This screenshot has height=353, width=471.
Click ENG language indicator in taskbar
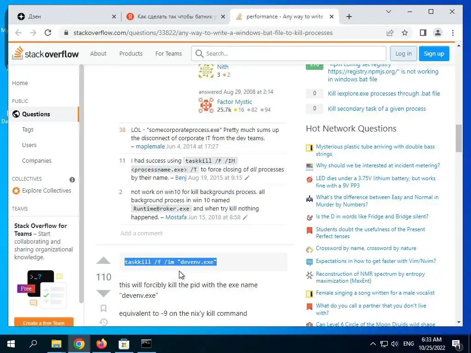coord(408,344)
